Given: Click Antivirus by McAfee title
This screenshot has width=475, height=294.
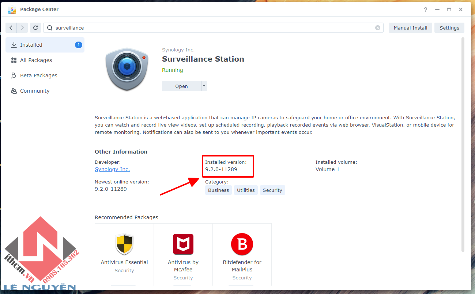Looking at the screenshot, I should (x=183, y=266).
